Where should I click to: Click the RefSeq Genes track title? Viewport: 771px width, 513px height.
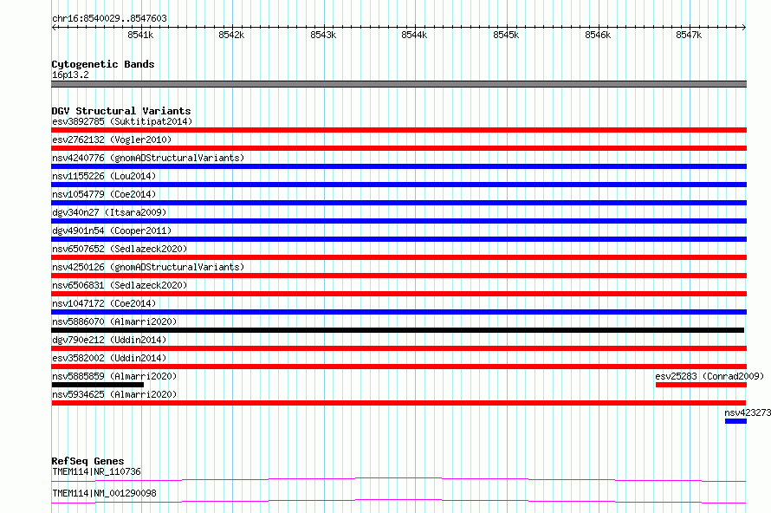(x=87, y=461)
